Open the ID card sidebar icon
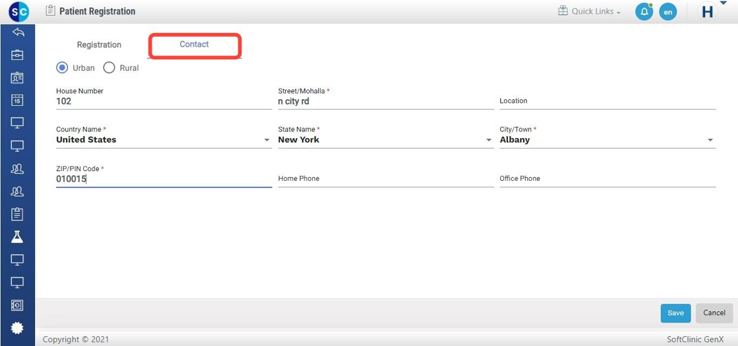Viewport: 738px width, 346px height. [17, 78]
